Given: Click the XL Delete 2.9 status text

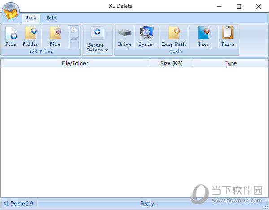Looking at the screenshot, I should [18, 203].
